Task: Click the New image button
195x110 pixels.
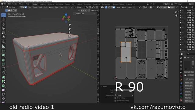Action: pyautogui.click(x=164, y=7)
